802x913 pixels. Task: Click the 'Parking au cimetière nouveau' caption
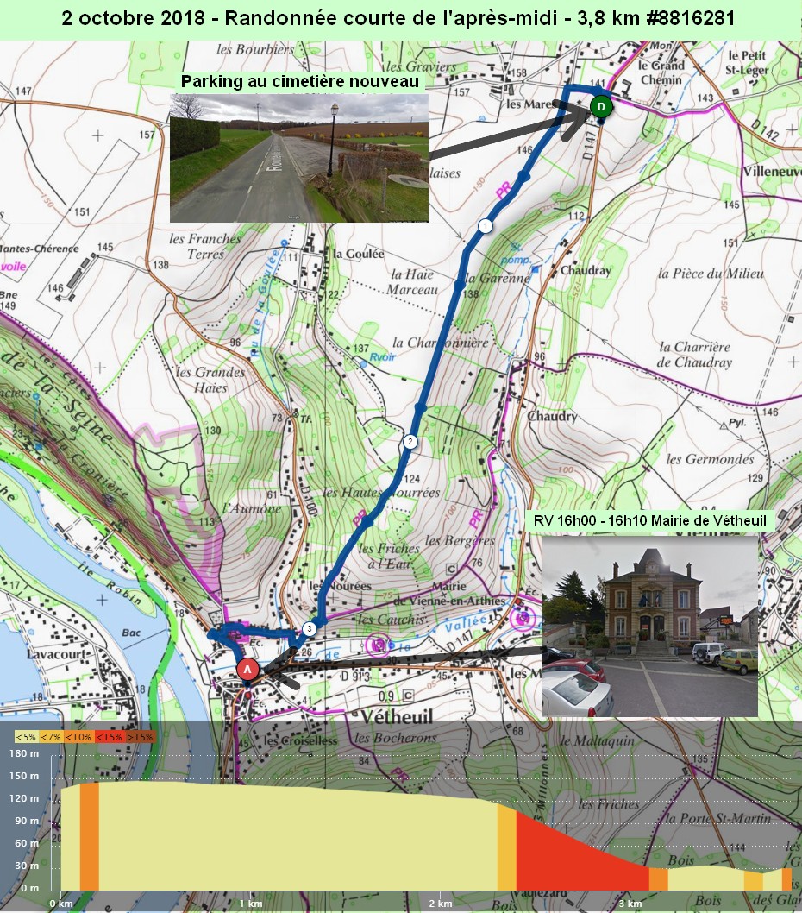(x=300, y=81)
